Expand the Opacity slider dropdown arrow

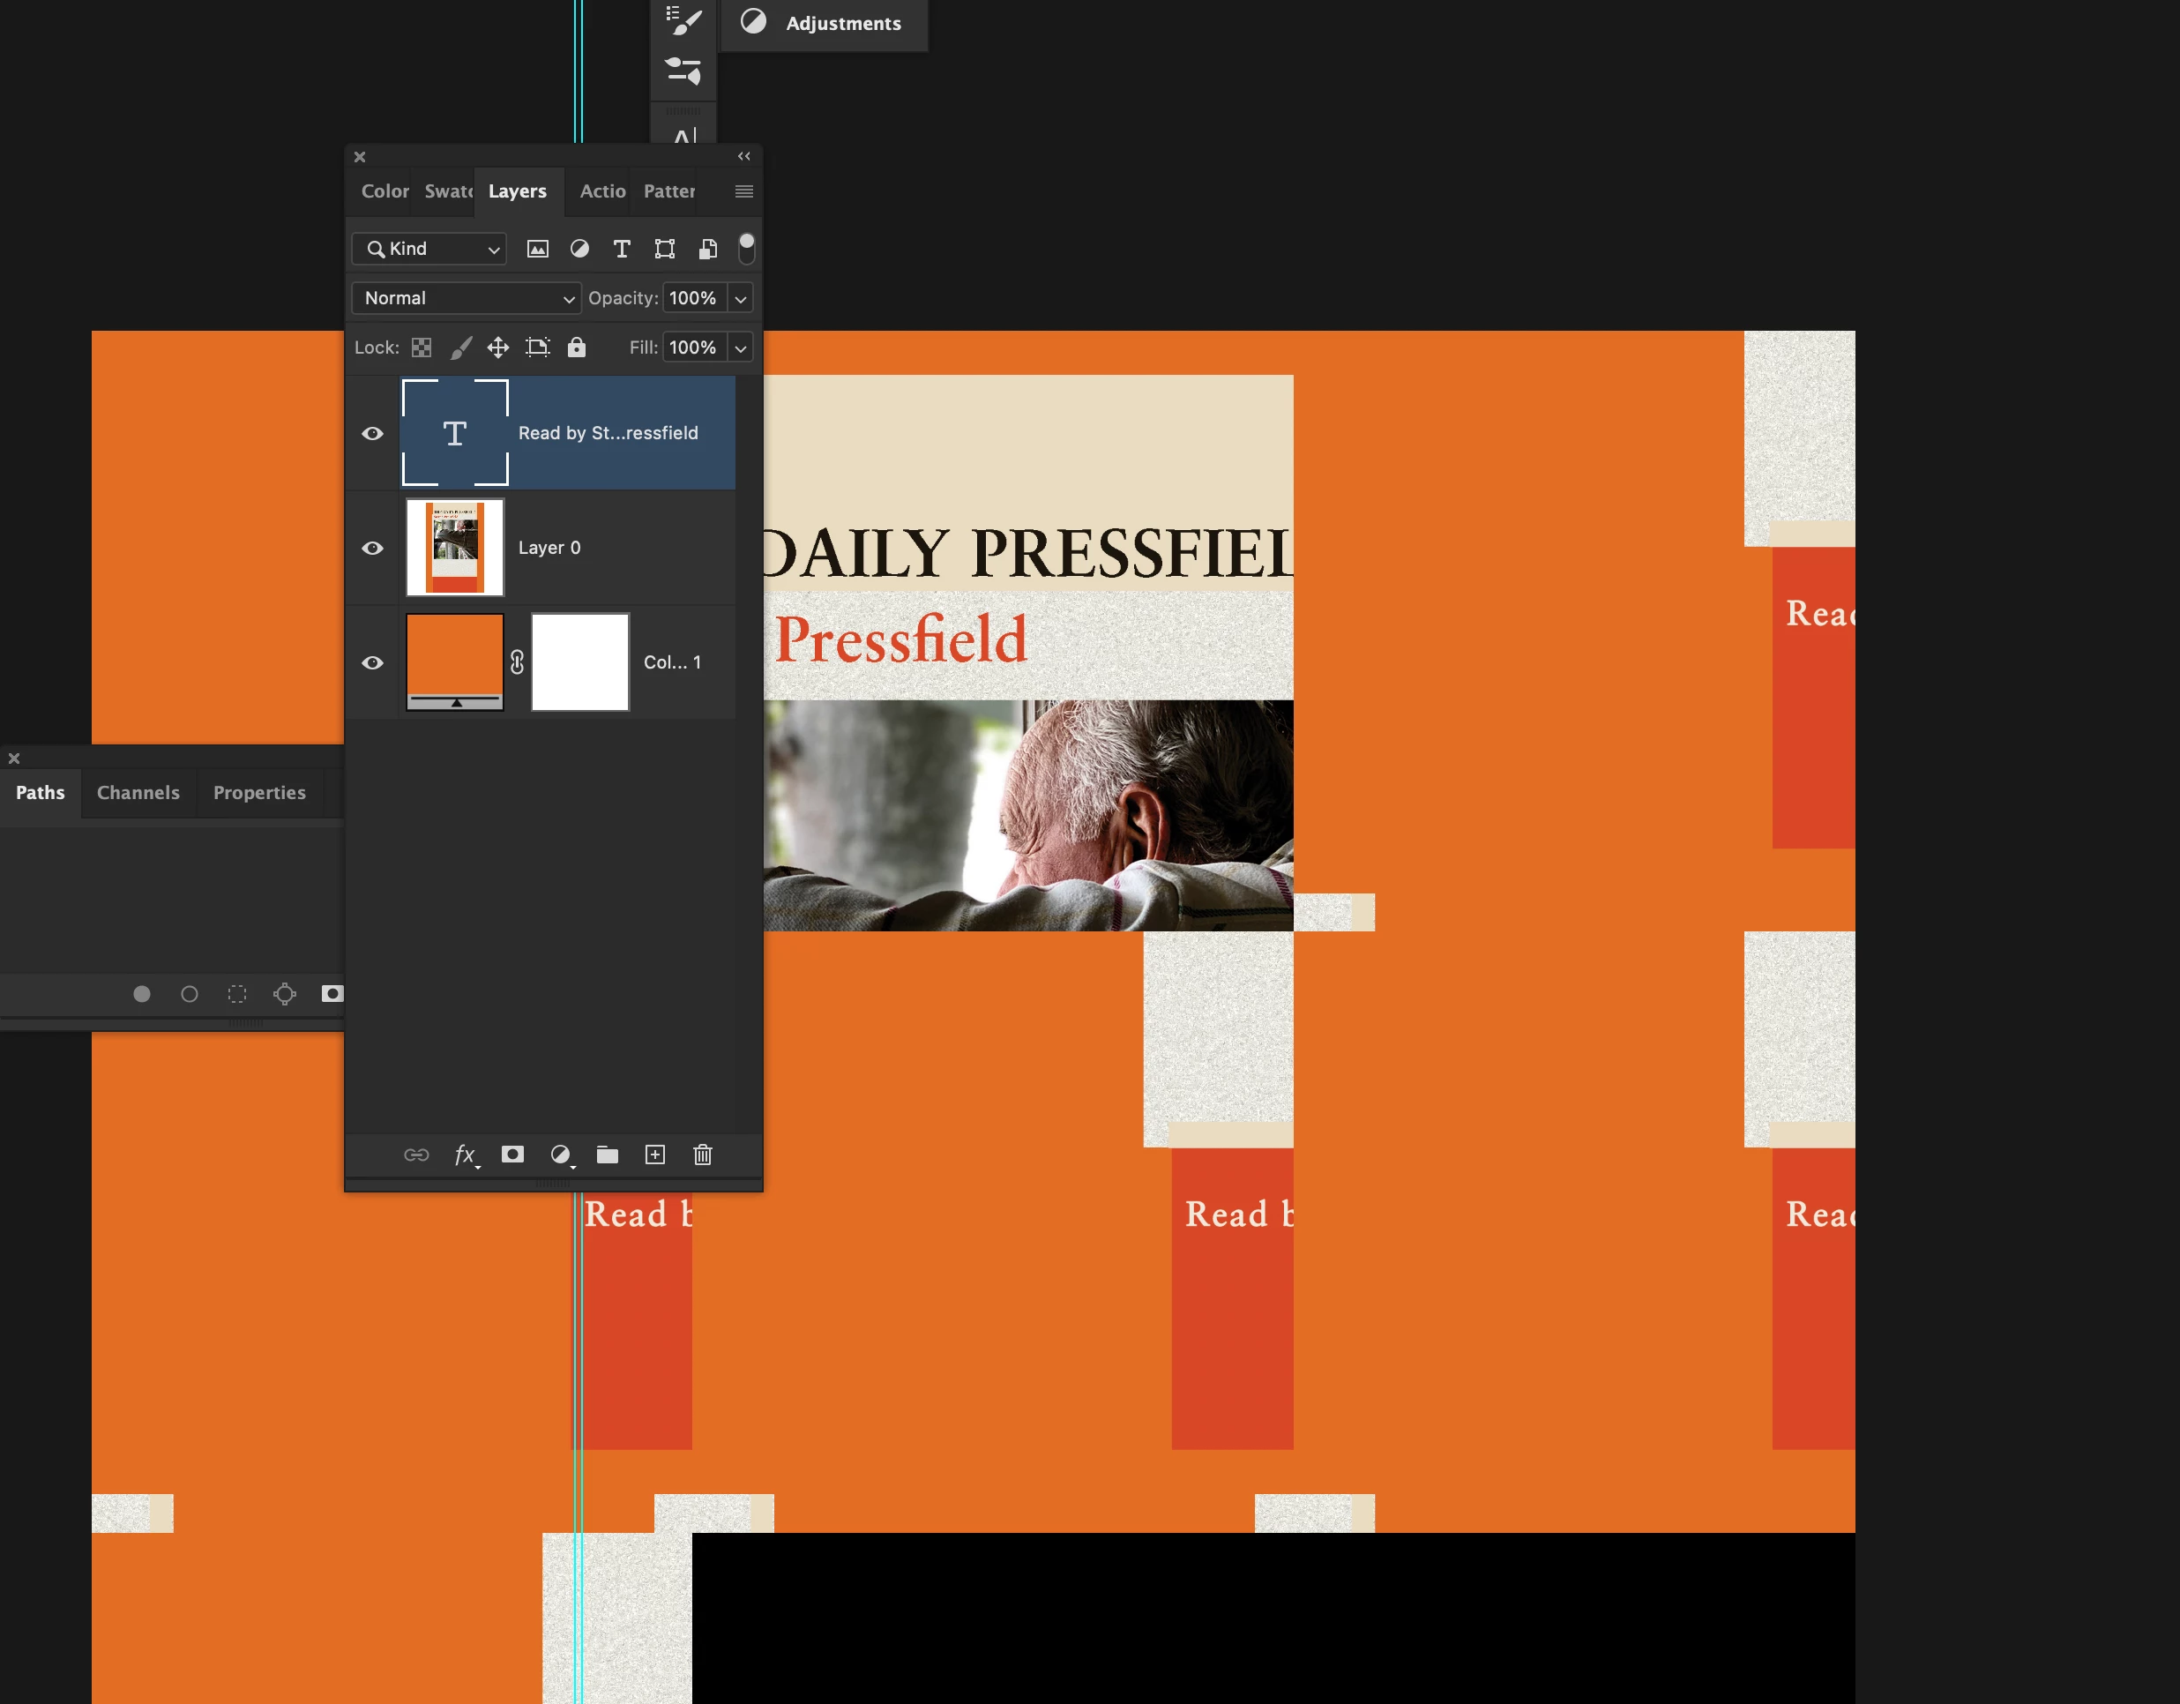click(x=741, y=298)
